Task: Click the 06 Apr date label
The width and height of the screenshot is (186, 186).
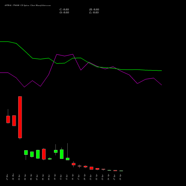Action: tap(31, 177)
